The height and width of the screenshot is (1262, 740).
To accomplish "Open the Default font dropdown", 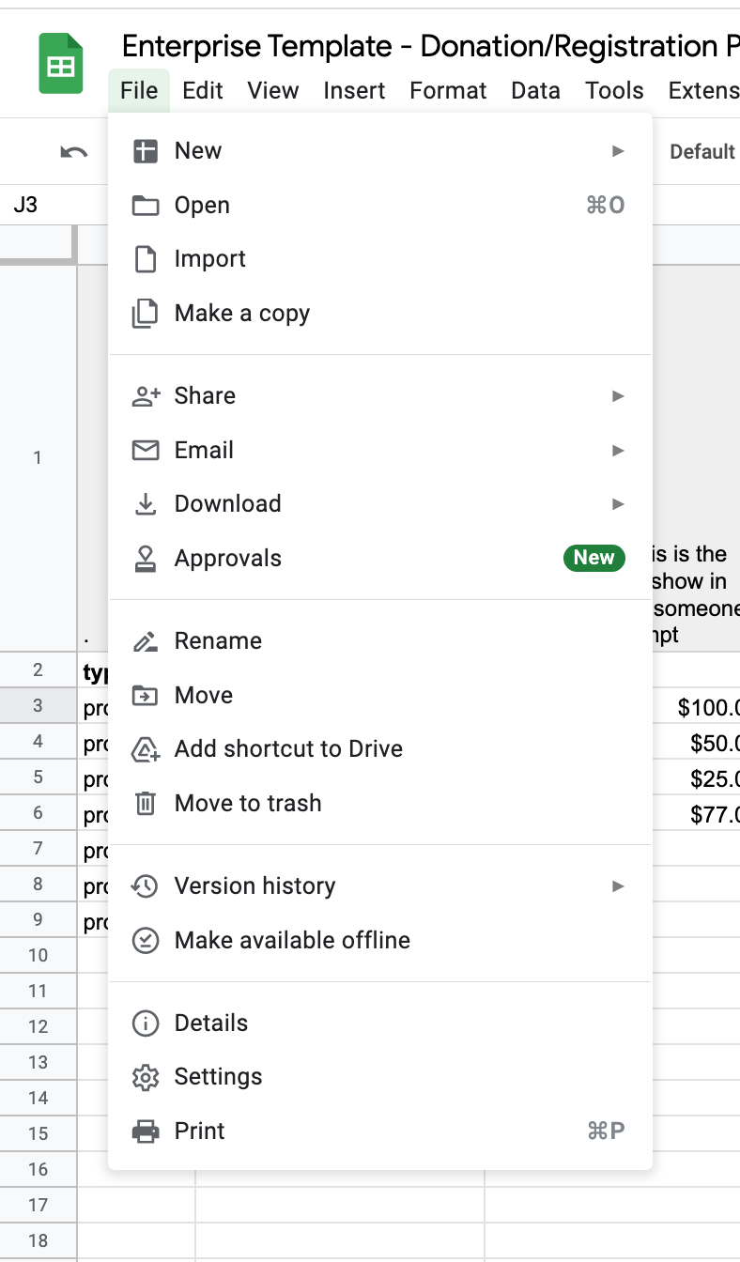I will (702, 152).
